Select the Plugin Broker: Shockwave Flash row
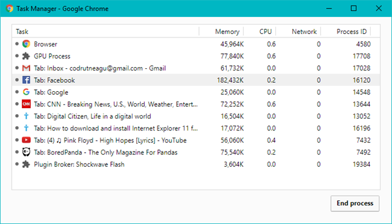392x224 pixels. click(x=196, y=164)
